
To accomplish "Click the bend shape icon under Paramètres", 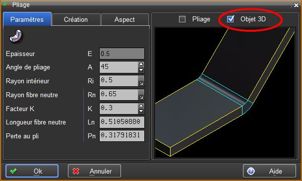I will click(16, 36).
